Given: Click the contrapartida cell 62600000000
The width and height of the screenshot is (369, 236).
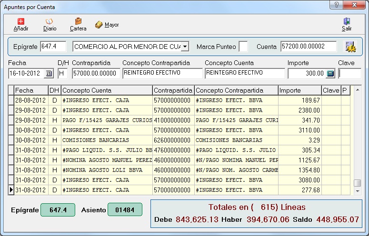Looking at the screenshot, I should pyautogui.click(x=173, y=140).
